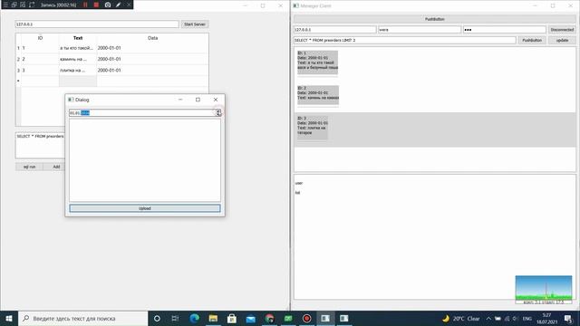Switch ENG input language
Viewport: 580px width, 326px height.
[x=527, y=318]
